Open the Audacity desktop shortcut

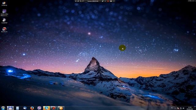tap(4, 4)
